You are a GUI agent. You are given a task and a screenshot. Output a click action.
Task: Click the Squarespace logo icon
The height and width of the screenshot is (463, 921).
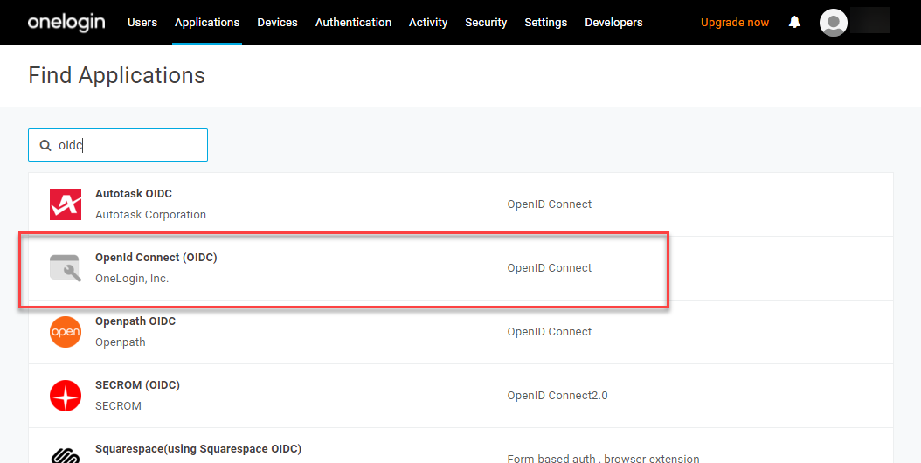66,455
